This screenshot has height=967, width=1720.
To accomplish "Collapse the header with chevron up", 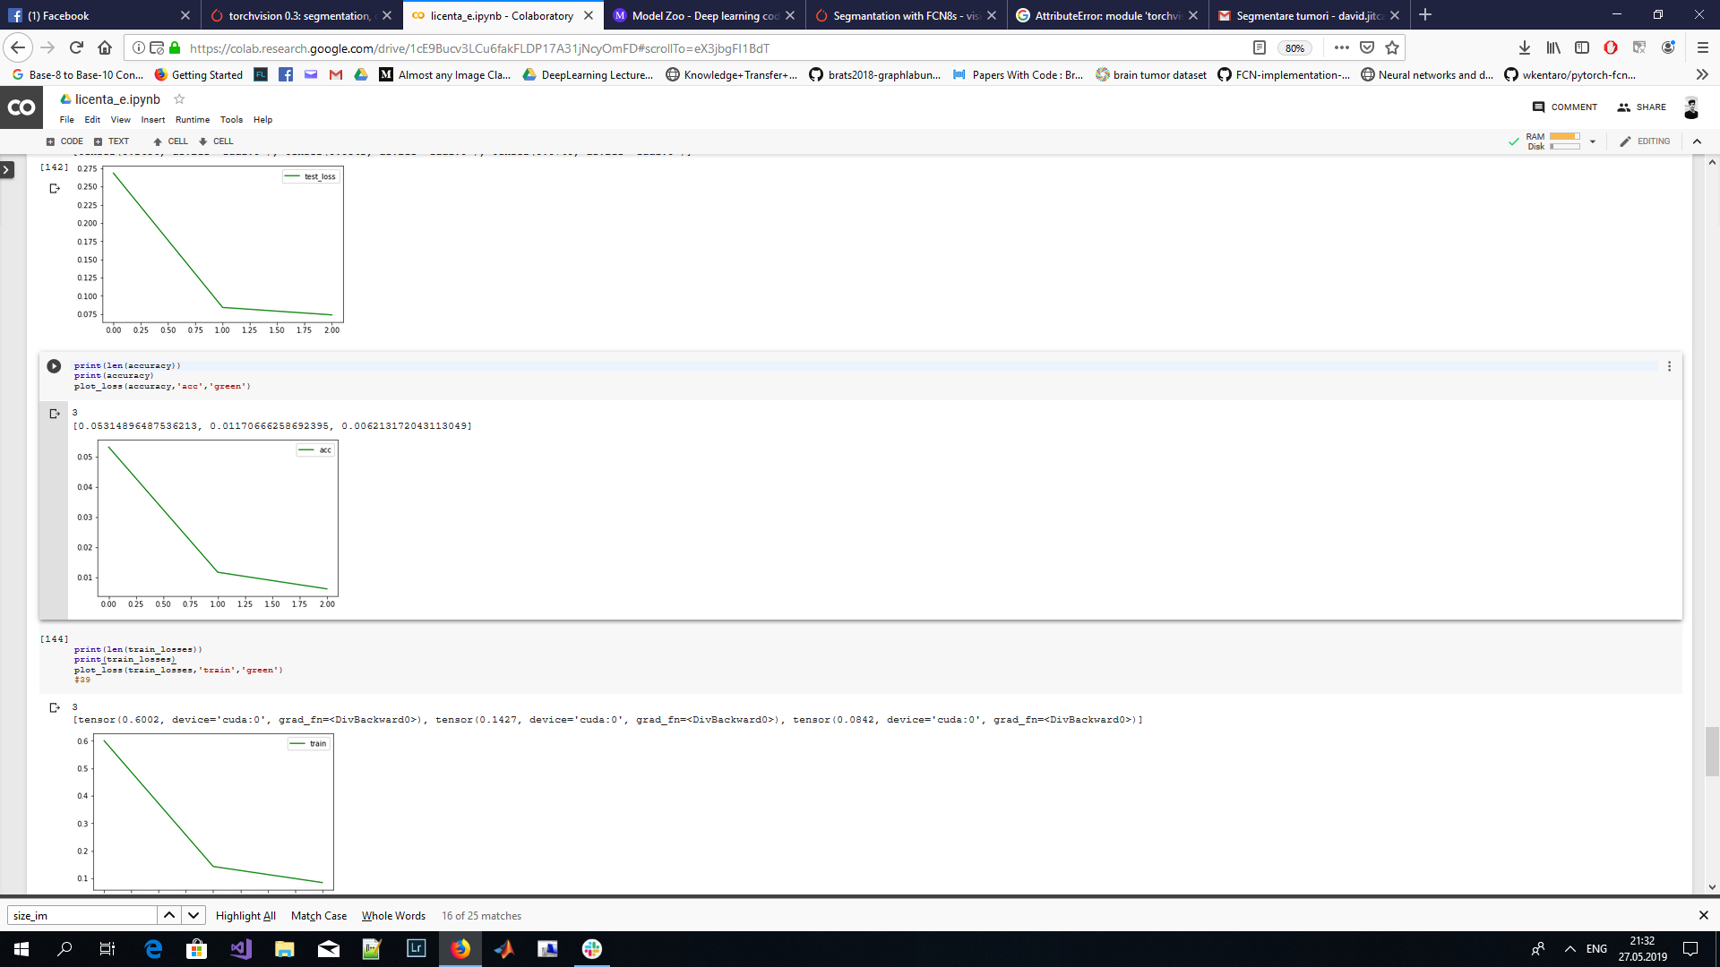I will pyautogui.click(x=1697, y=141).
